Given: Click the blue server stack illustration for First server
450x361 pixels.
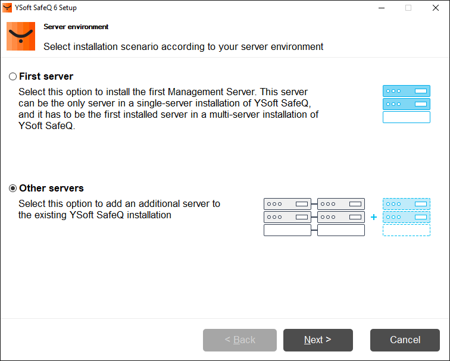Looking at the screenshot, I should point(406,104).
